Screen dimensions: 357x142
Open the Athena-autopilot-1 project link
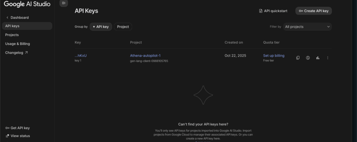tap(145, 56)
